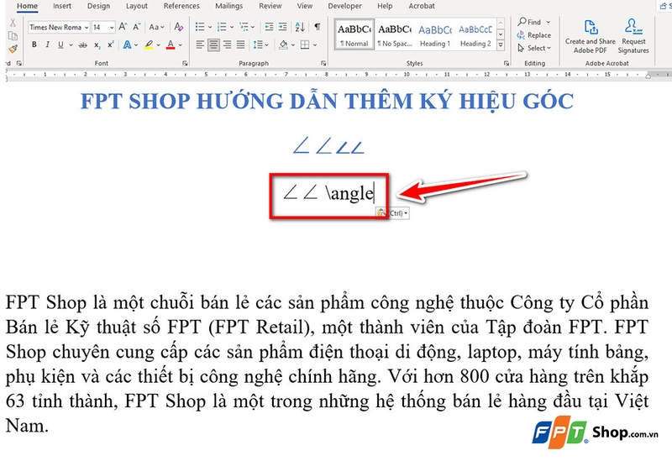672x461 pixels.
Task: Click line and paragraph spacing icon
Action: (x=258, y=45)
